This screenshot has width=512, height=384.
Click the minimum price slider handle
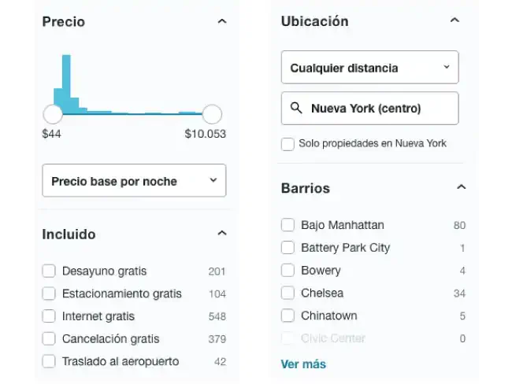click(53, 114)
